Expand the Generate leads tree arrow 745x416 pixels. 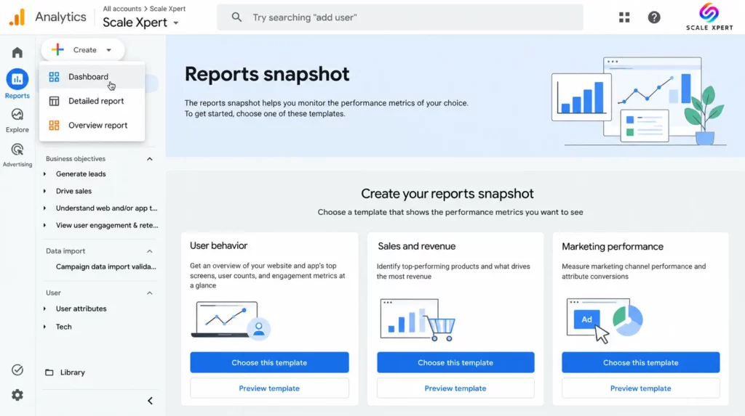(44, 174)
